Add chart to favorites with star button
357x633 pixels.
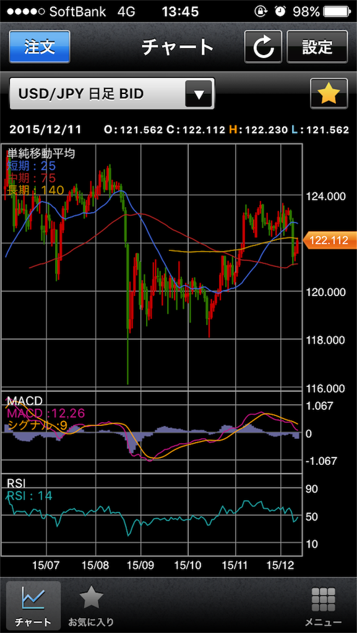[x=329, y=94]
